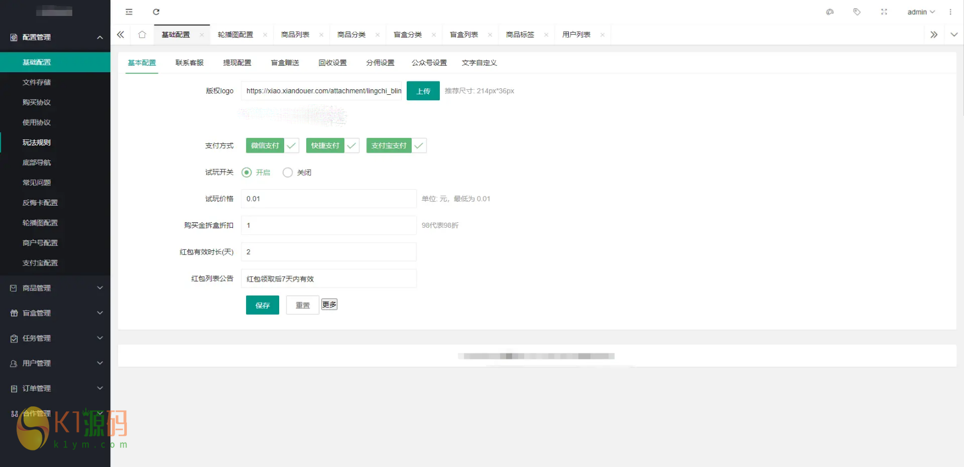The width and height of the screenshot is (964, 467).
Task: Click the tag icon in the header
Action: 857,12
